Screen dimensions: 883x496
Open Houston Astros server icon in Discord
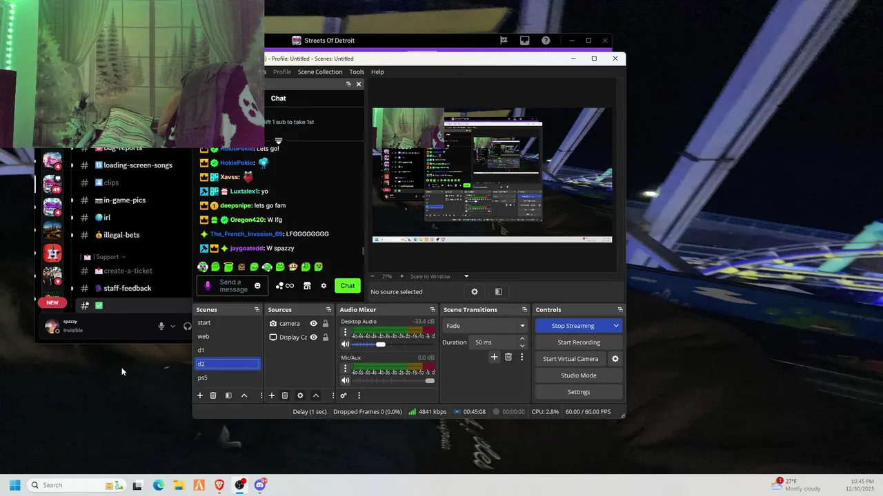(52, 253)
